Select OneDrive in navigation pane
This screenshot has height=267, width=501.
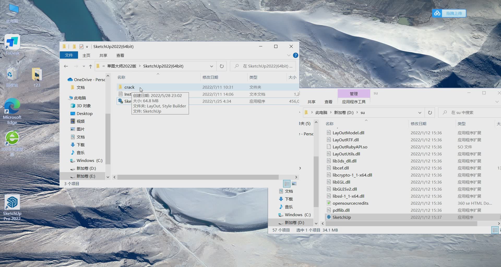tap(86, 80)
